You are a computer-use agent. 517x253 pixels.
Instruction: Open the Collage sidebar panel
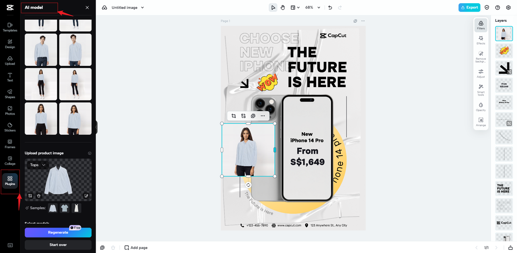click(x=10, y=161)
